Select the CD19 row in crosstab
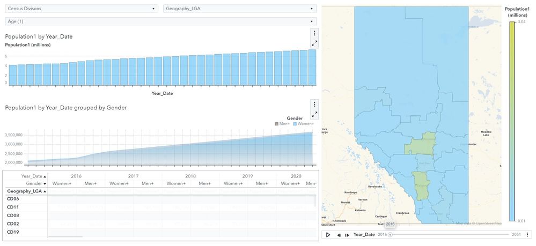 tap(13, 232)
